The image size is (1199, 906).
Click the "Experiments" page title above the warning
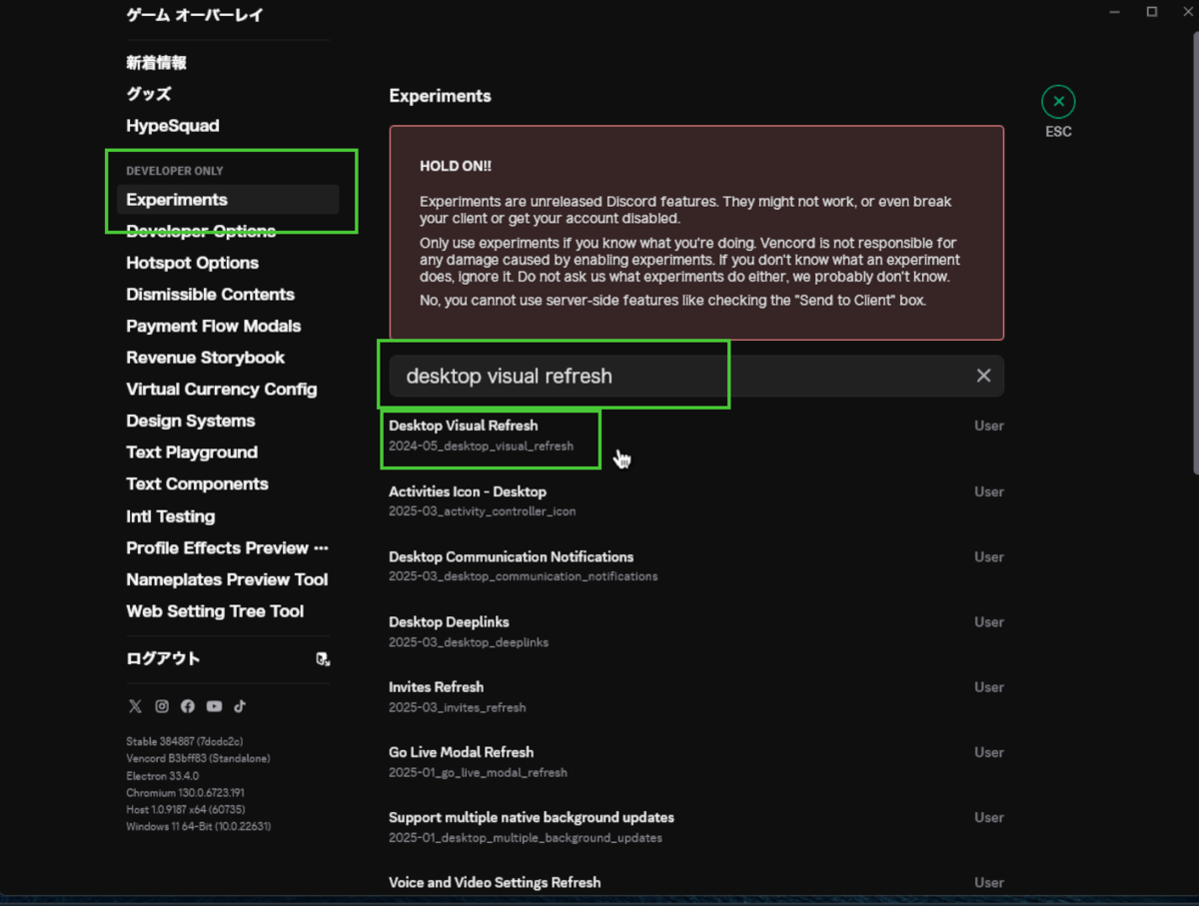[x=440, y=96]
